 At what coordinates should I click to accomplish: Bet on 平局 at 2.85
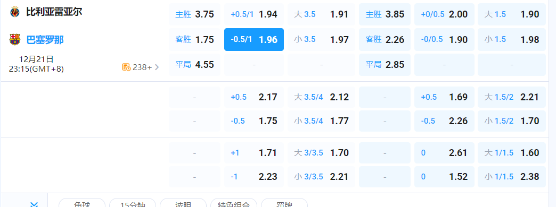click(x=385, y=65)
